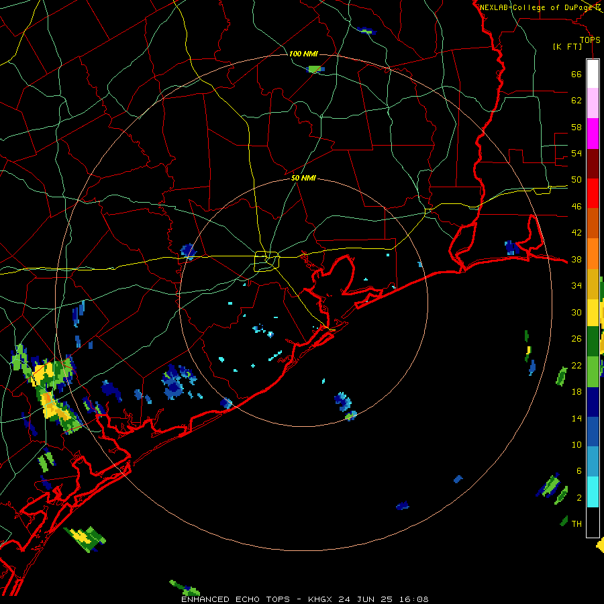This screenshot has width=604, height=604.
Task: Click the legend value "18"
Action: point(576,392)
